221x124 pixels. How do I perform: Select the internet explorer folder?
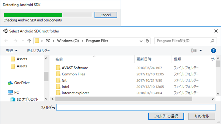tap(75, 93)
